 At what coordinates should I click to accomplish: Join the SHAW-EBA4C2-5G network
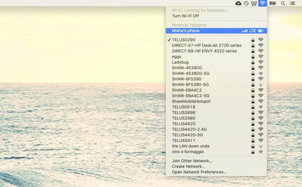tap(216, 96)
